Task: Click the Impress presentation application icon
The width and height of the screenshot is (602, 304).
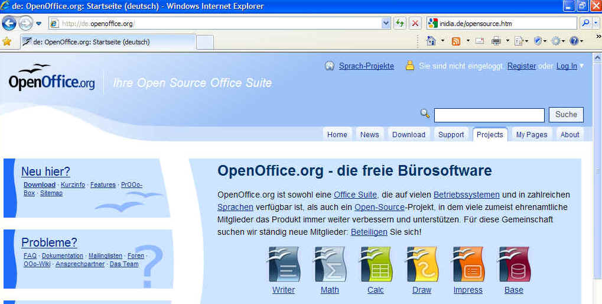Action: (468, 264)
